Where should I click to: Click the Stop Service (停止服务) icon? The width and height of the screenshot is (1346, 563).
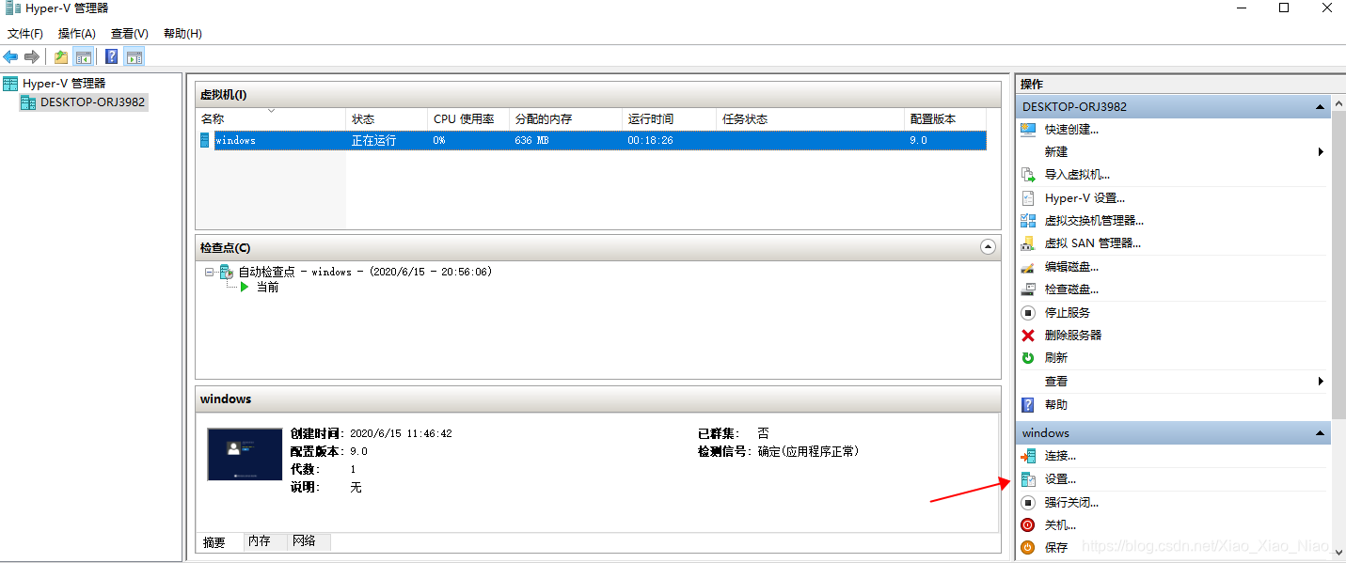click(1028, 313)
